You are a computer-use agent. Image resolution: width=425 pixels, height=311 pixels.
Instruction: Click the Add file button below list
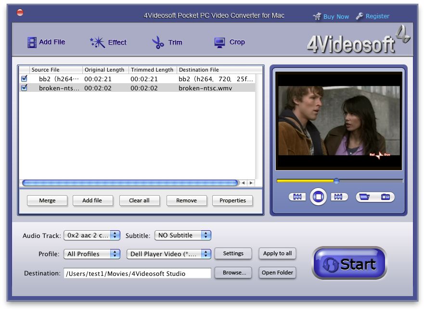coord(92,200)
